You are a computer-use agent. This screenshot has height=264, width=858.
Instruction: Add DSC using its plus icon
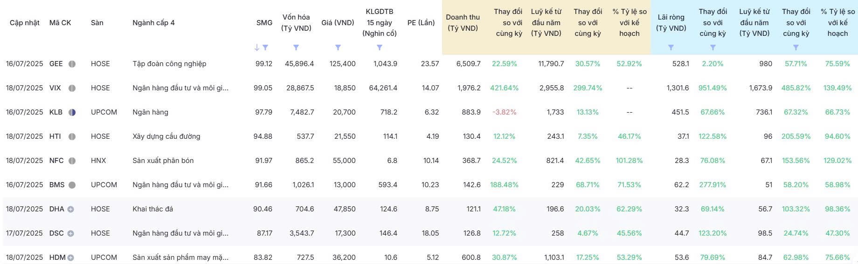[x=70, y=234]
